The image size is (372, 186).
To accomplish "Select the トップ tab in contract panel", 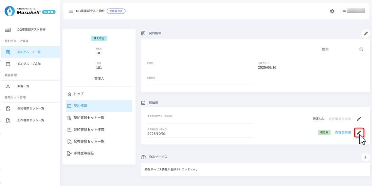I will tap(78, 94).
